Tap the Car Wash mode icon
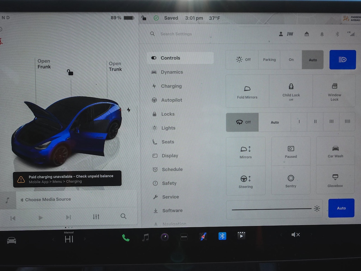The image size is (361, 271). pyautogui.click(x=335, y=151)
